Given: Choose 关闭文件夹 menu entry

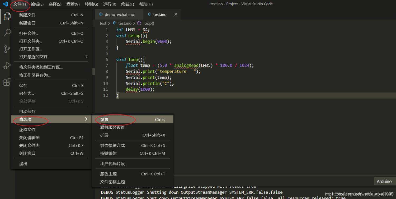Looking at the screenshot, I should click(51, 145).
